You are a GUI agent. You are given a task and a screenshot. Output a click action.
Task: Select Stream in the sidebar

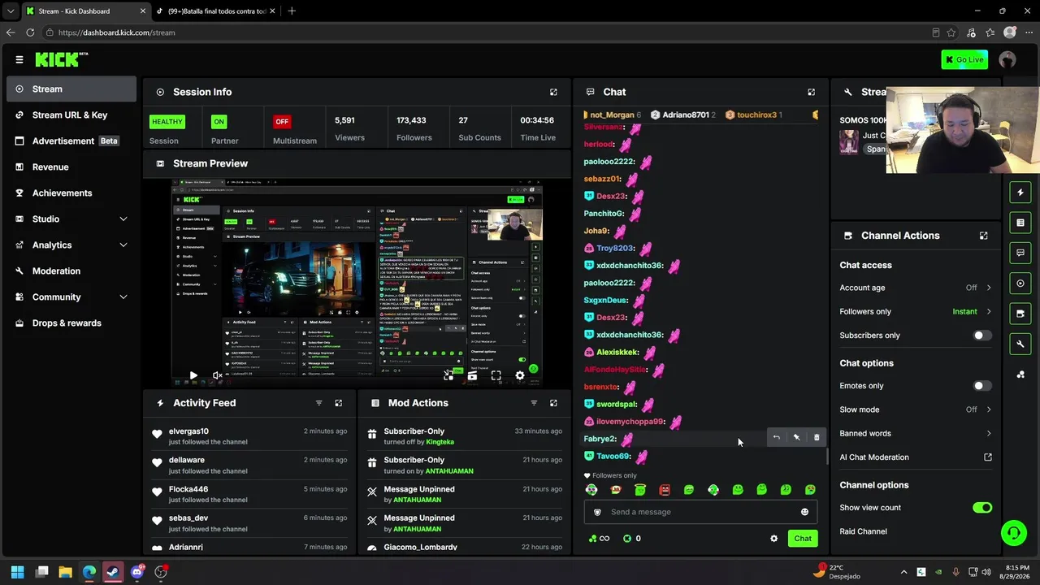pyautogui.click(x=71, y=89)
